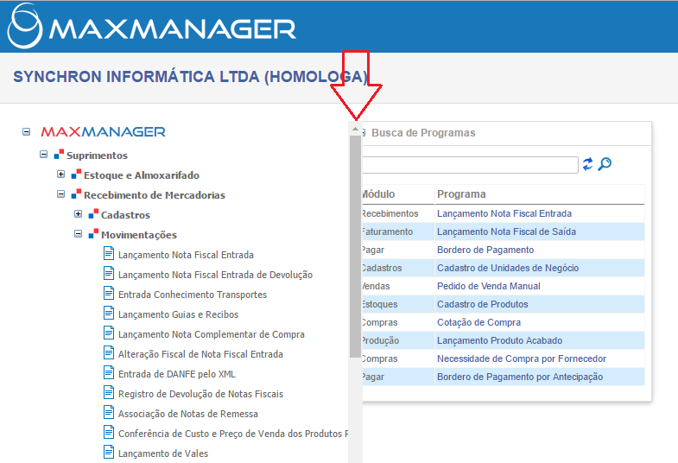Click the company name Synchron Informática heading
Screen dimensions: 678x463
190,77
